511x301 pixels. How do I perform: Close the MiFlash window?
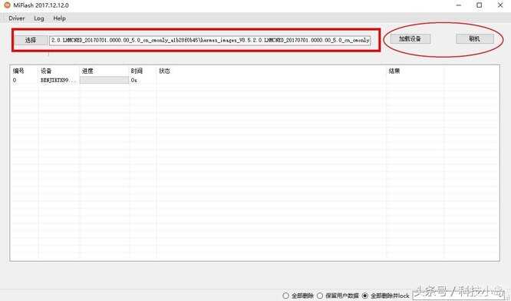500,5
